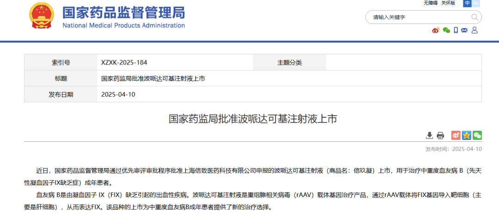499x216 pixels.
Task: Open the mobile phone version icon
Action: point(456,30)
